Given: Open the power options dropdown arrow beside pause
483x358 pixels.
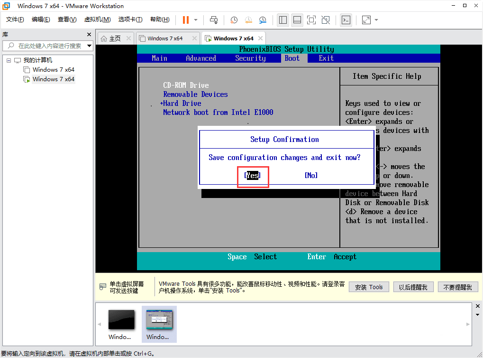Looking at the screenshot, I should pyautogui.click(x=196, y=20).
